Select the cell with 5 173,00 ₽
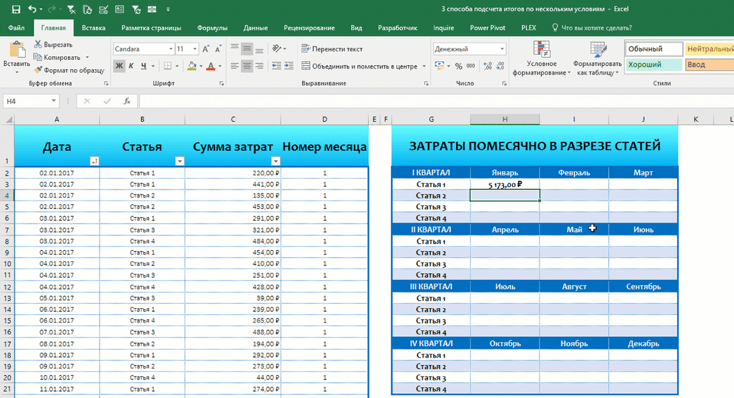Image resolution: width=734 pixels, height=398 pixels. pos(505,184)
